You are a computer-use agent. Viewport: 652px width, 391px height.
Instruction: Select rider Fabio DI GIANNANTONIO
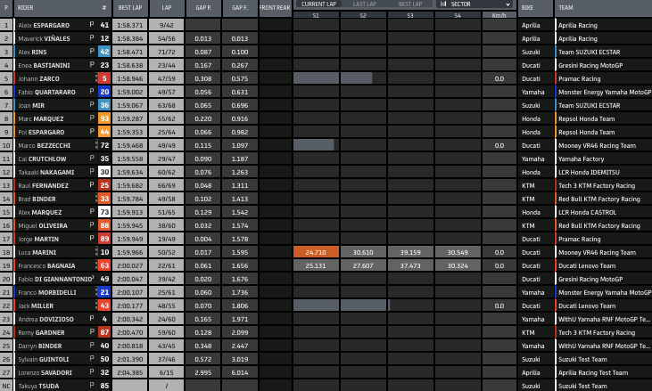click(x=55, y=279)
